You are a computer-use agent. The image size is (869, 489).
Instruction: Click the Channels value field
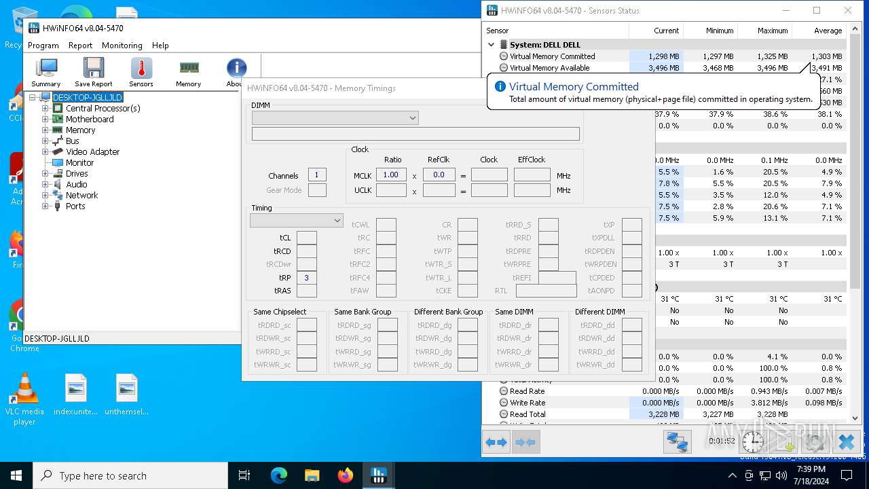click(317, 175)
